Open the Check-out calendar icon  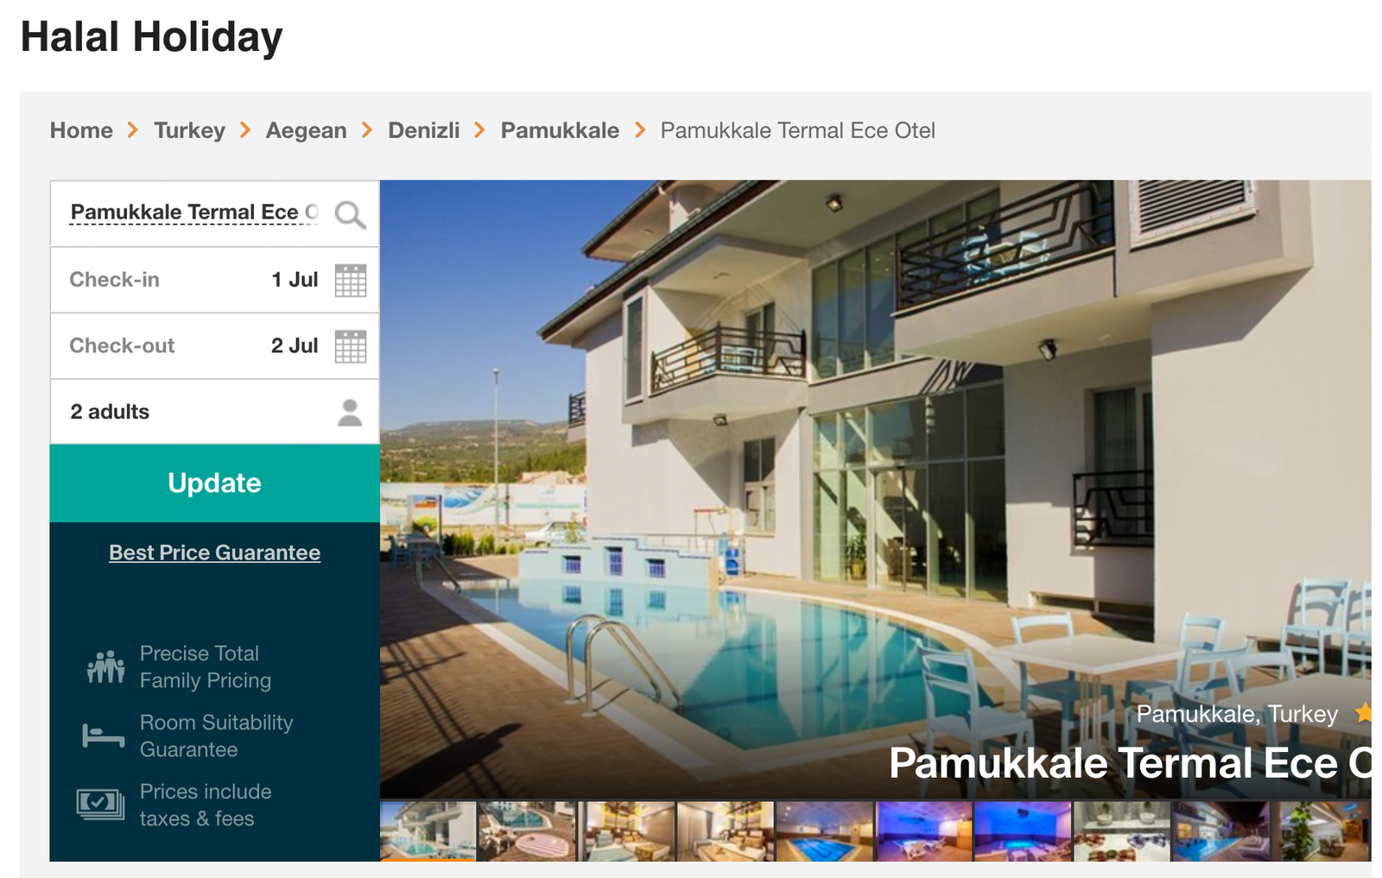pyautogui.click(x=350, y=346)
